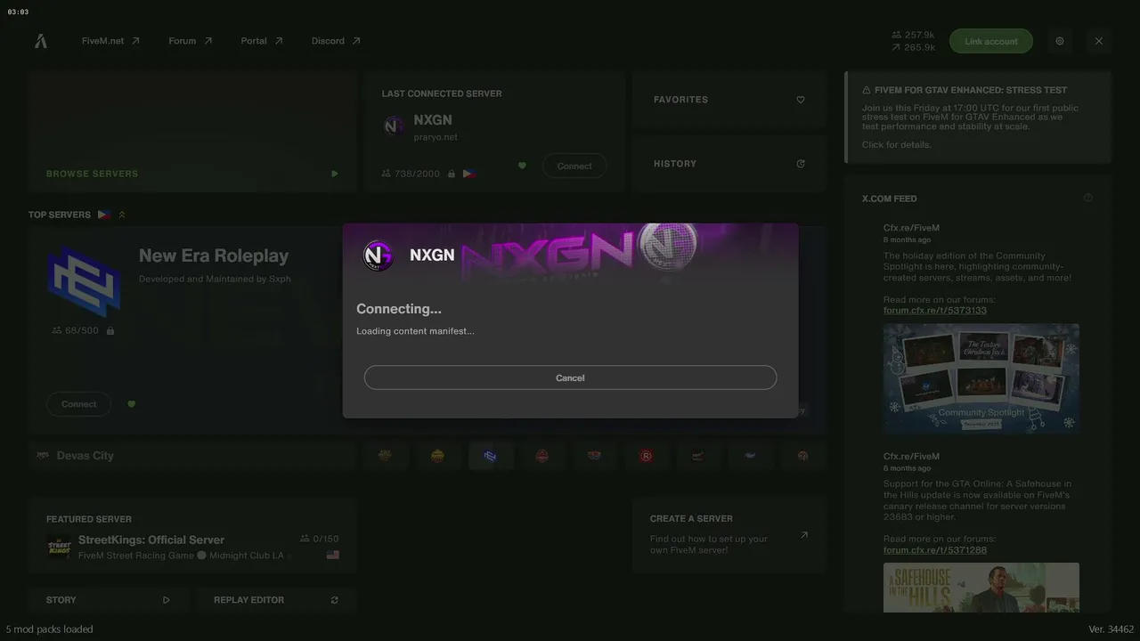Open the Forum link in top bar
The image size is (1140, 641).
pos(191,41)
